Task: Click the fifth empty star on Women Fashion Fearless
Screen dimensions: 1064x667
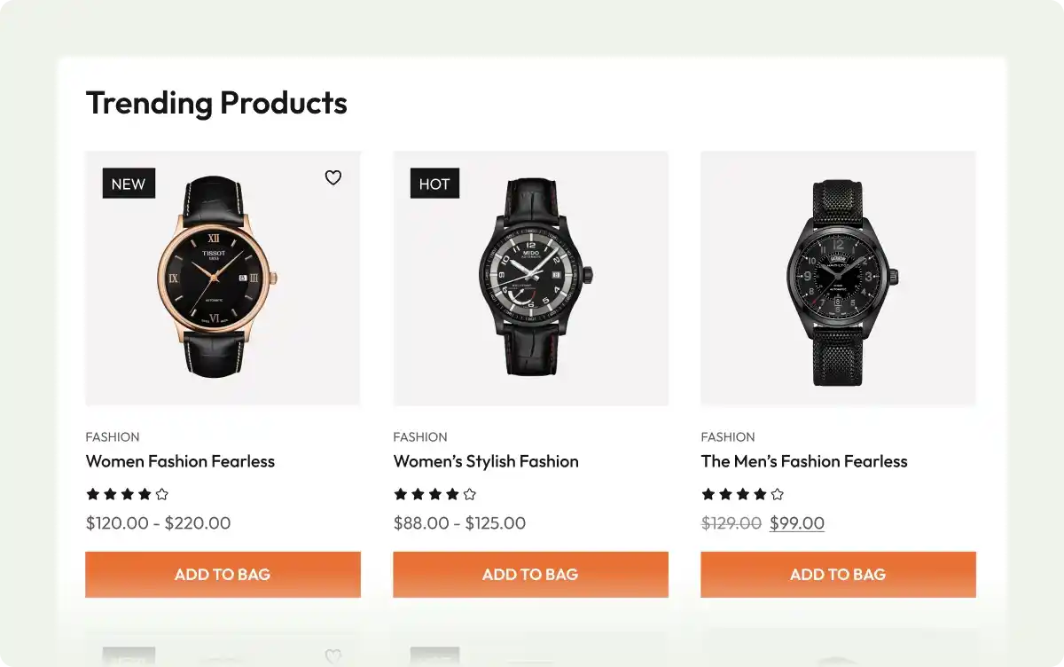Action: click(x=160, y=494)
